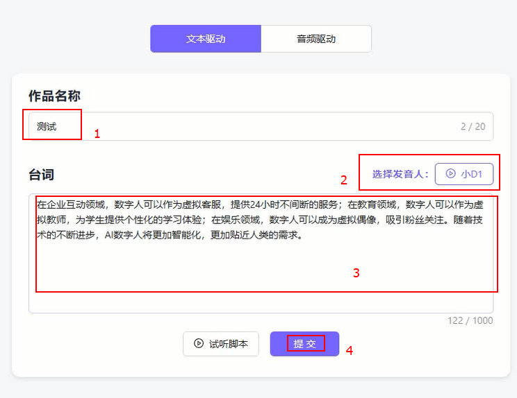
Task: Click inside the 台词 script text area
Action: click(261, 253)
